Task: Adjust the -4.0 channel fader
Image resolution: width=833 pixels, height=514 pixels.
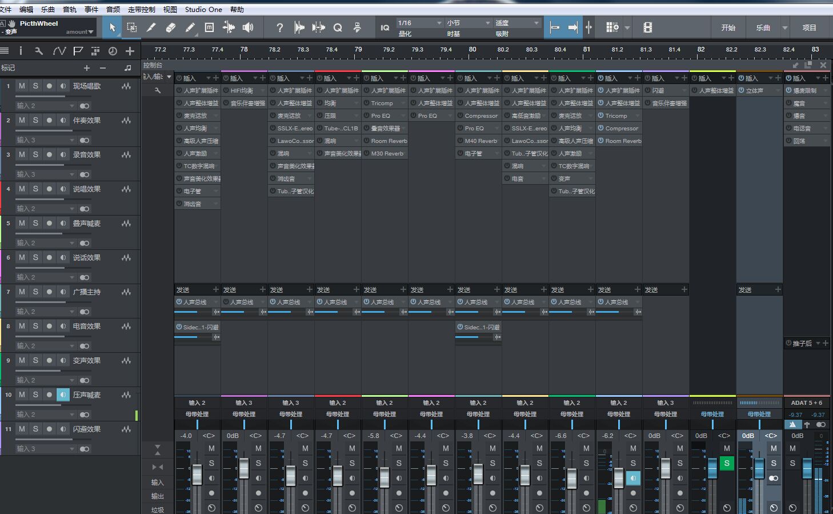Action: pos(197,475)
